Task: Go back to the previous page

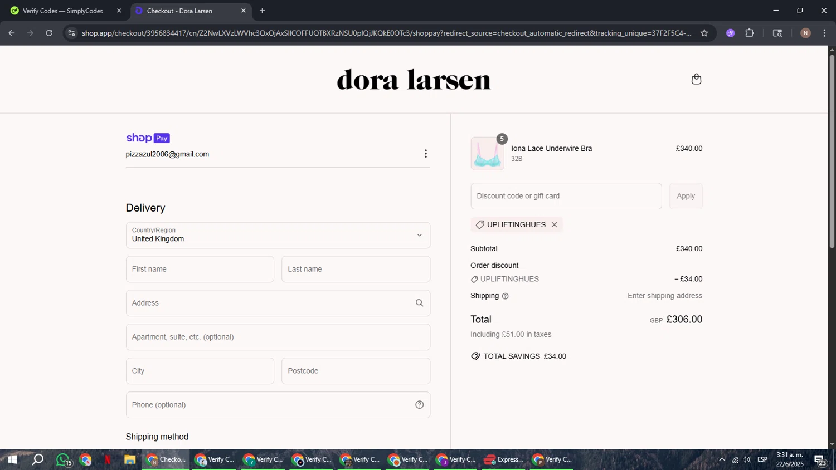Action: pyautogui.click(x=11, y=33)
